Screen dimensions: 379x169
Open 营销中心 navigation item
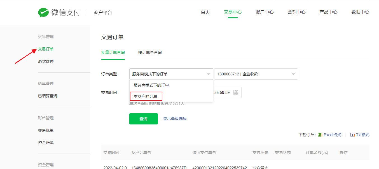296,12
